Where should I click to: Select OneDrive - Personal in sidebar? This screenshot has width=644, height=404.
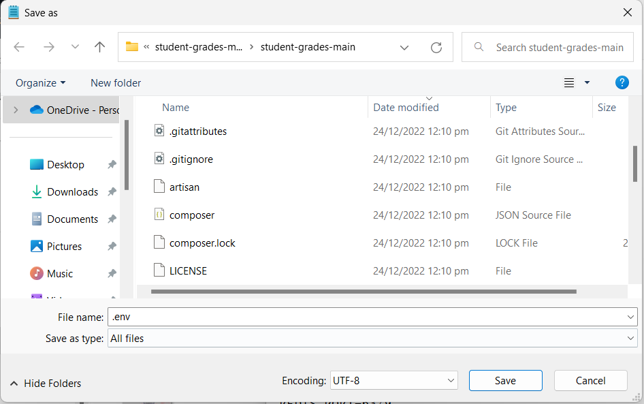[x=61, y=110]
